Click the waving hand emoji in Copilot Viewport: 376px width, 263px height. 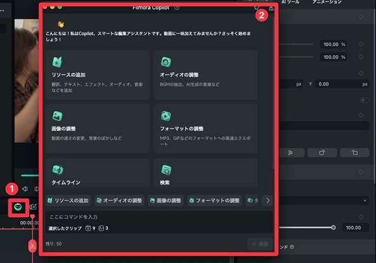click(61, 25)
